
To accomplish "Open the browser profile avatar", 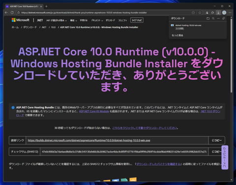I will pos(224,13).
